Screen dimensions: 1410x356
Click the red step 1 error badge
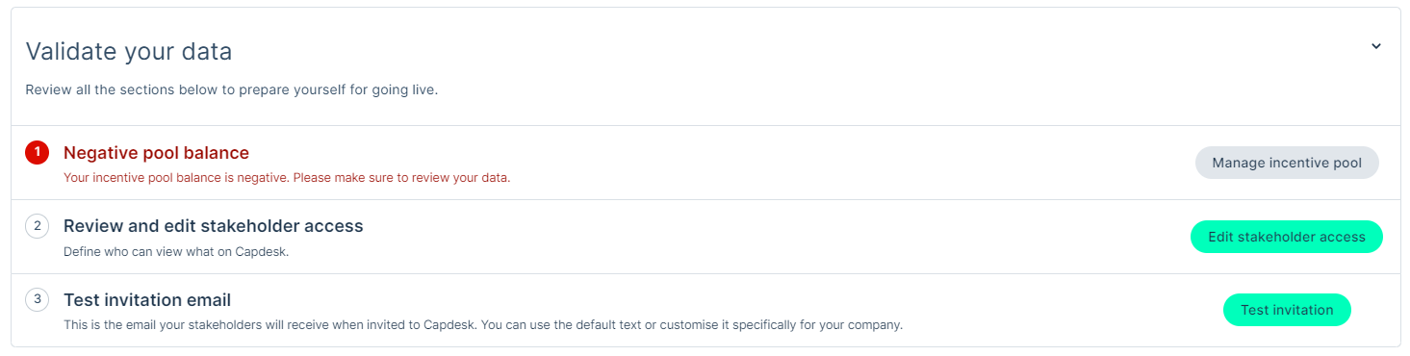coord(37,153)
